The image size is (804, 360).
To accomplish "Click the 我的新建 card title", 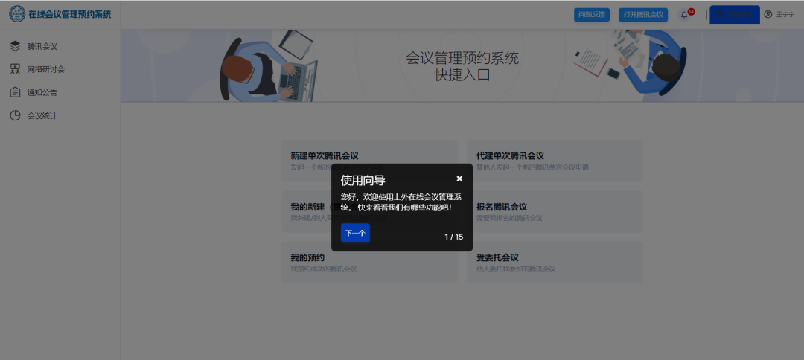I will [x=310, y=207].
